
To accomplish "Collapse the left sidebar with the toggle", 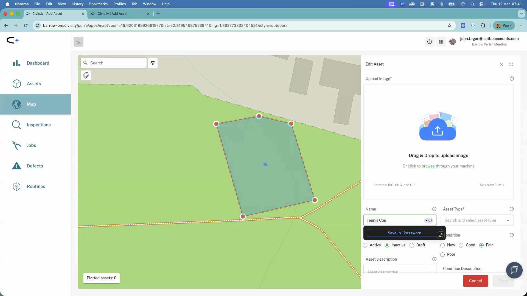I will coord(78,42).
